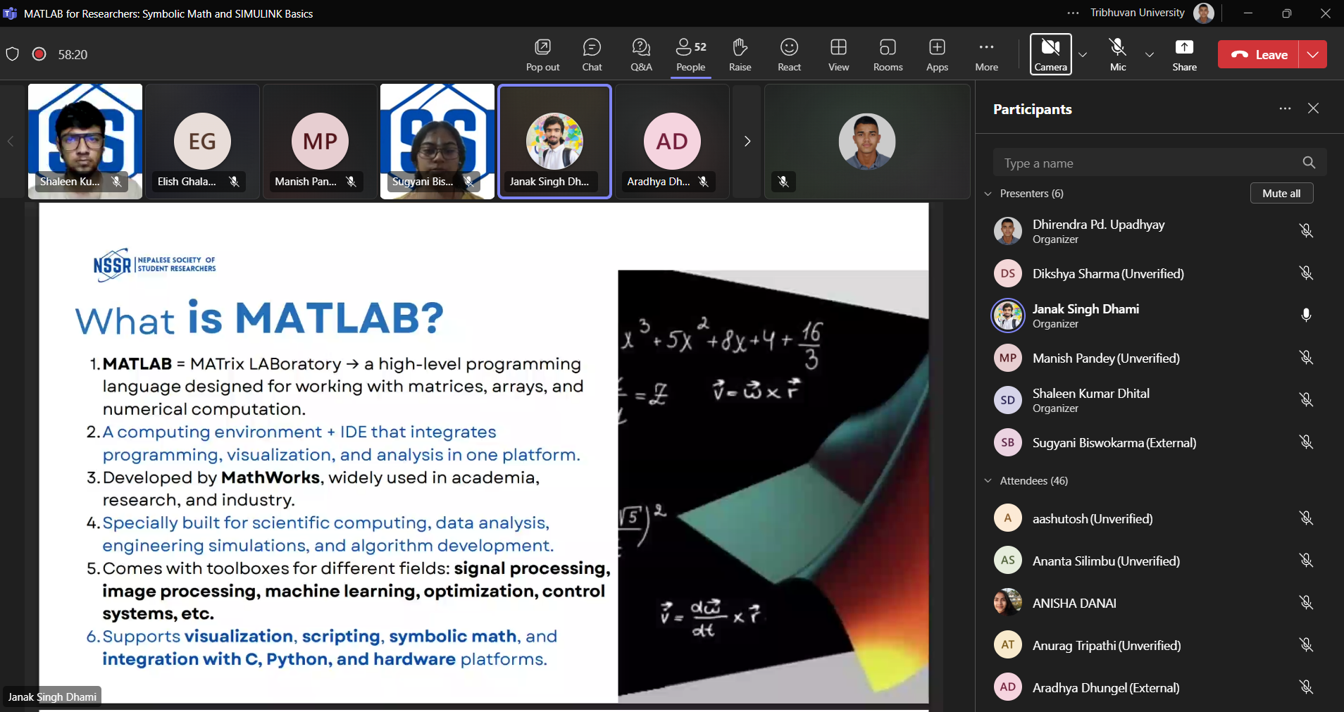Open the Rooms option
The width and height of the screenshot is (1344, 712).
coord(888,55)
